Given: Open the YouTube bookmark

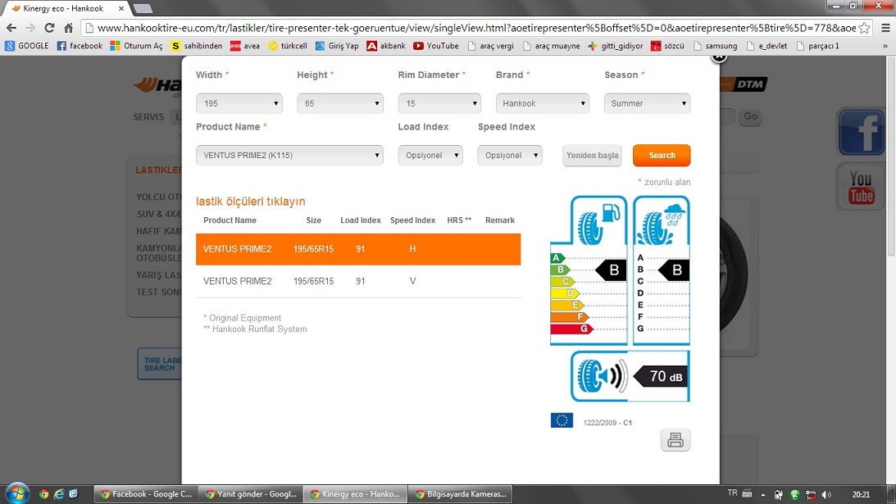Looking at the screenshot, I should tap(436, 46).
